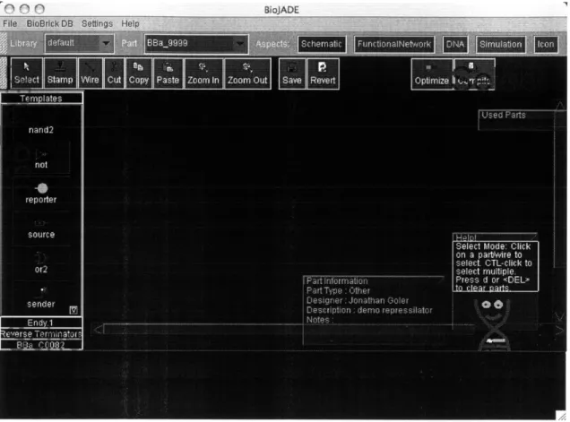Click Zoom Out in toolbar

[x=247, y=73]
